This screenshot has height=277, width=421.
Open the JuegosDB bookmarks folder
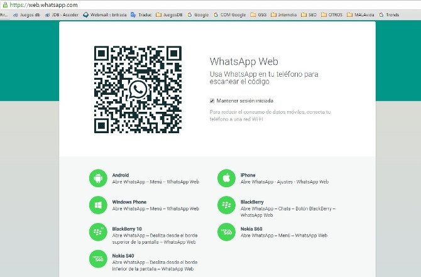pos(169,15)
